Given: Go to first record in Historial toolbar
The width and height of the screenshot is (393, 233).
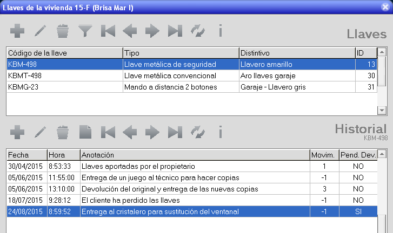Looking at the screenshot, I should [x=108, y=132].
